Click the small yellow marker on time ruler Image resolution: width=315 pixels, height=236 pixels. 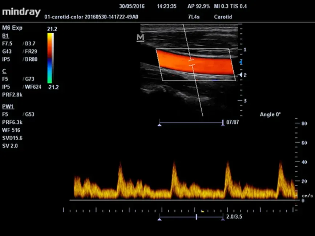202,211
